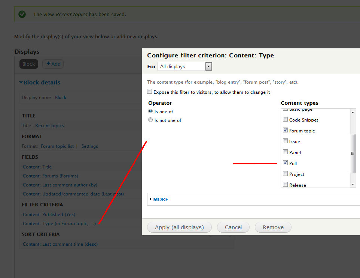
Task: Click the Cancel button
Action: [233, 227]
